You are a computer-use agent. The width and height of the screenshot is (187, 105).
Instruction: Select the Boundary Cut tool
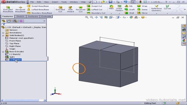[x=96, y=13]
